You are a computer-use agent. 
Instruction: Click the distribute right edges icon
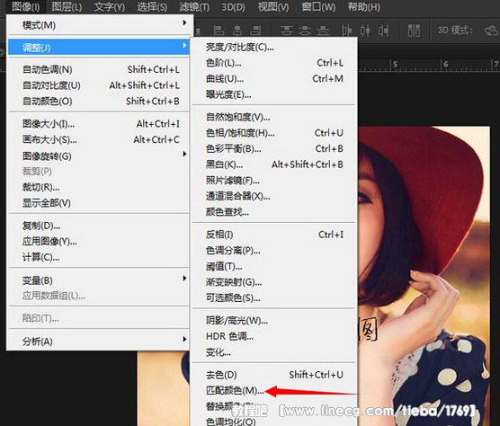coord(384,31)
